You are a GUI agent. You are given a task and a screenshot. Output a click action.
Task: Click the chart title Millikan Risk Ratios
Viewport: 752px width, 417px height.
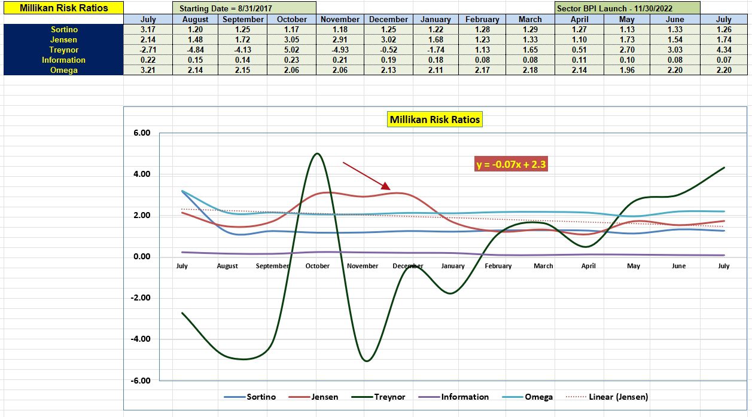coord(435,119)
